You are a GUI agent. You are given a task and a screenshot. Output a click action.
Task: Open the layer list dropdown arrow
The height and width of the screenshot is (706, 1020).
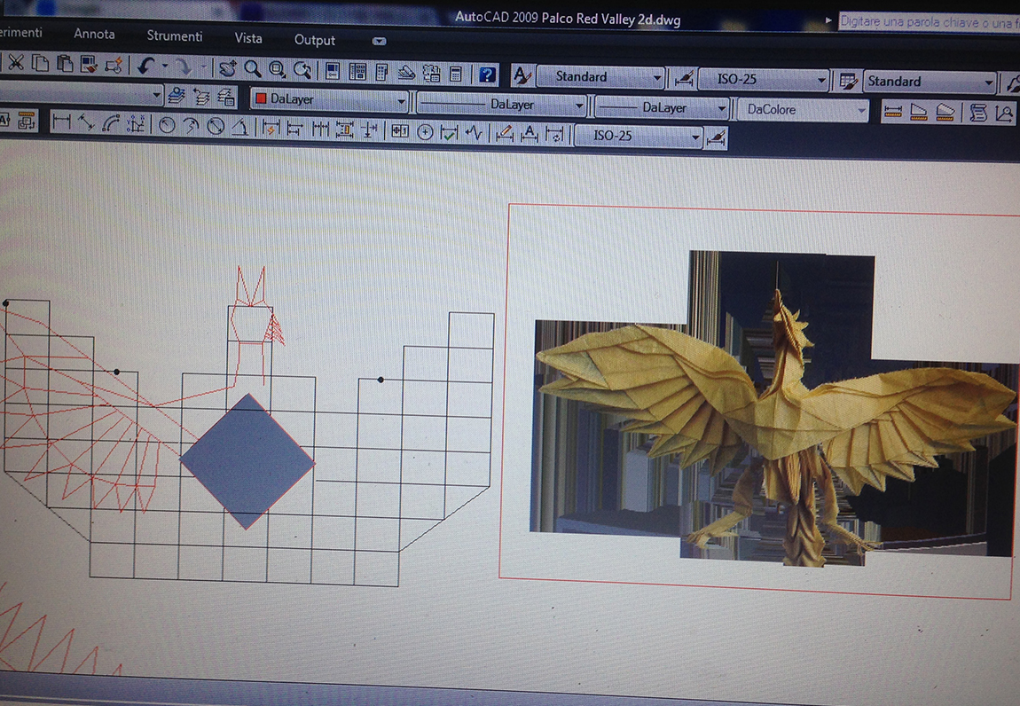point(156,95)
